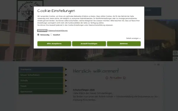Click the Schulanfänger 2026 heading
This screenshot has height=111, width=178.
(84, 90)
